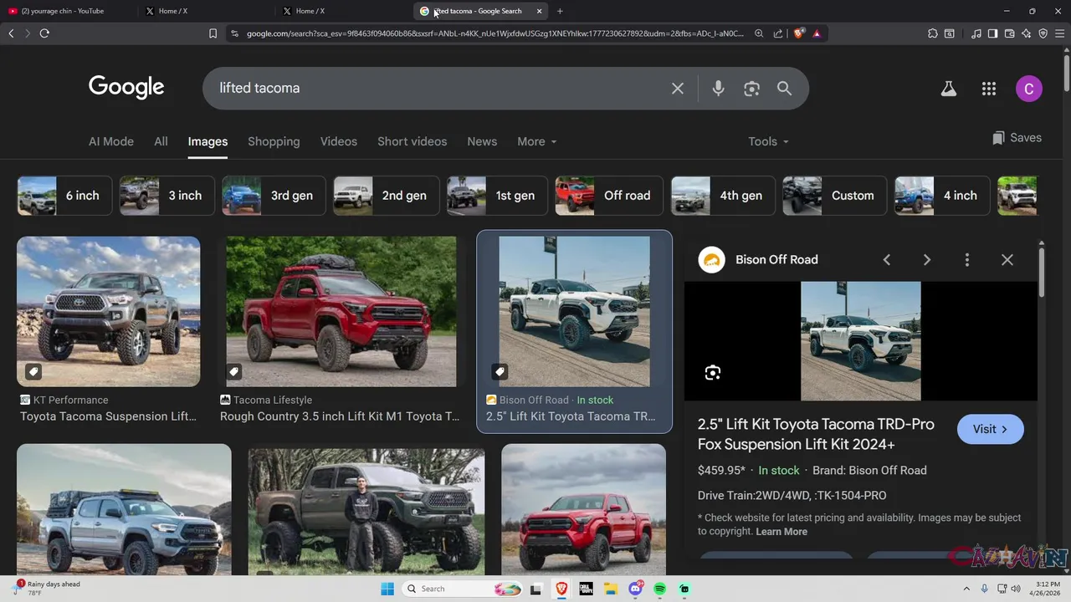Image resolution: width=1071 pixels, height=602 pixels.
Task: Click the Brave Shields lion icon
Action: 799,33
